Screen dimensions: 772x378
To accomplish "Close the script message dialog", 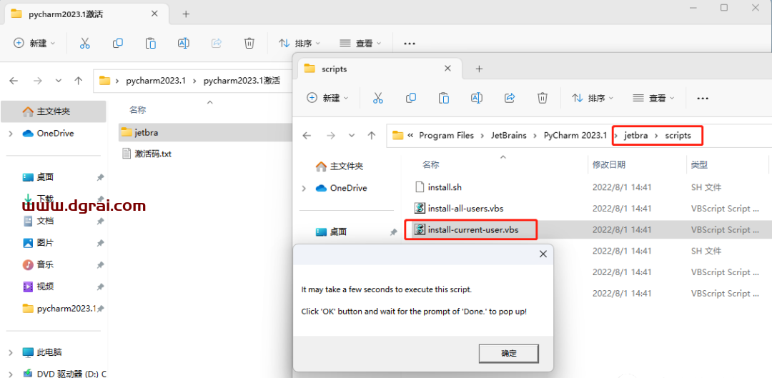I will point(543,254).
